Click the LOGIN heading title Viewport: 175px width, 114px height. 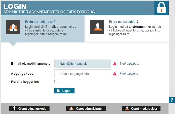click(x=15, y=6)
